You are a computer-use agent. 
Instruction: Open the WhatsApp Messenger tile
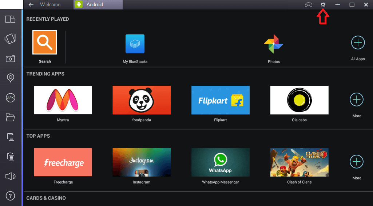[221, 162]
